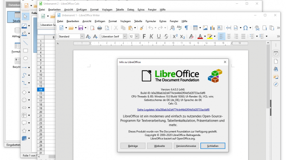
Task: Click the Clone Formatting brush icon
Action: 141,28
